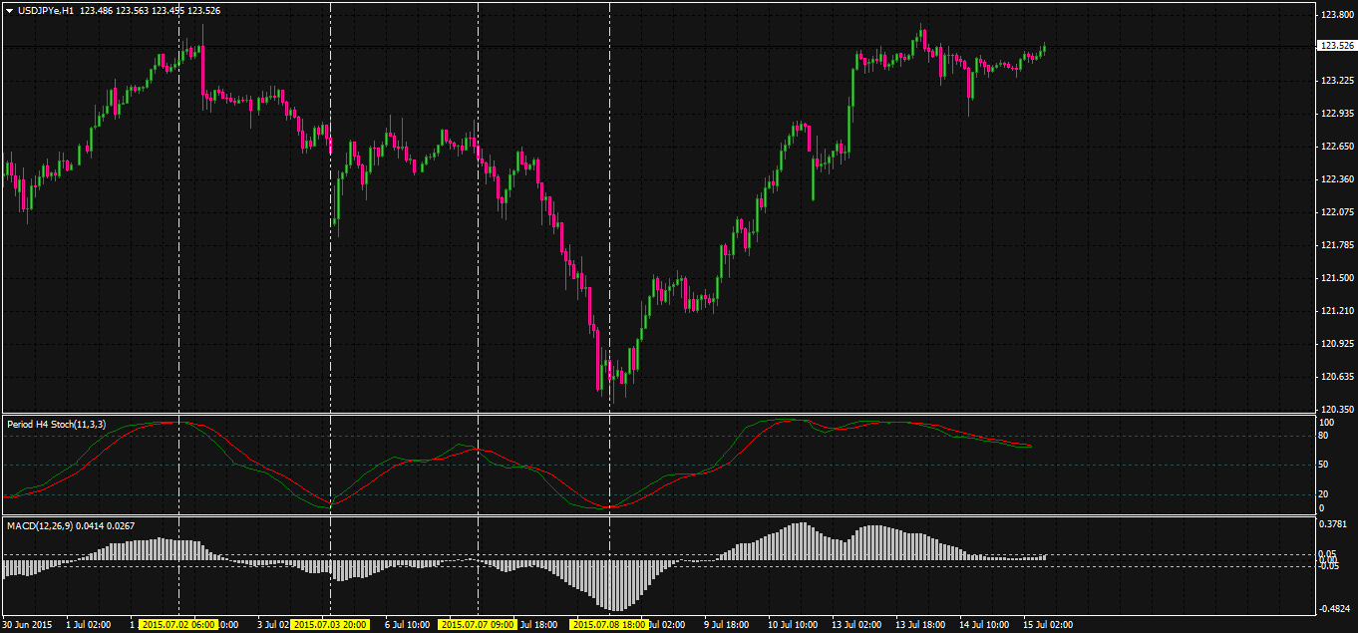Click the 120.635 price scale value
This screenshot has width=1358, height=633.
coord(1336,377)
